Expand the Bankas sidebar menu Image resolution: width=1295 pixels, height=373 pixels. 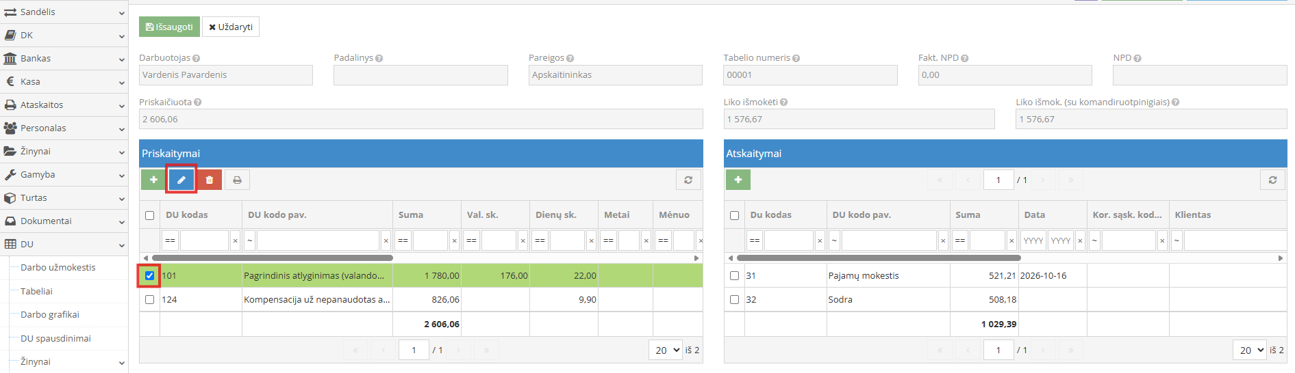point(64,58)
